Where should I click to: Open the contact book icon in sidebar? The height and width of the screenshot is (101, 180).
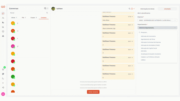(x=3, y=74)
